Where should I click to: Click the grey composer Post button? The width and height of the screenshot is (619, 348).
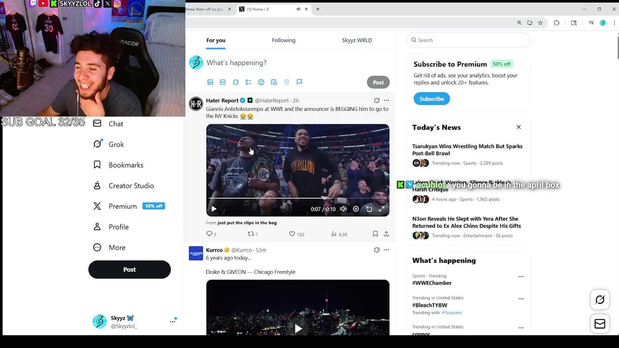[378, 82]
